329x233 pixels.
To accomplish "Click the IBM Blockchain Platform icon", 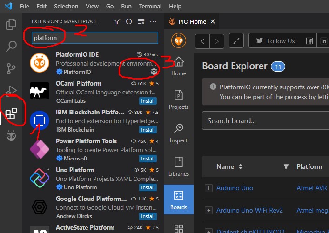I will pyautogui.click(x=40, y=120).
